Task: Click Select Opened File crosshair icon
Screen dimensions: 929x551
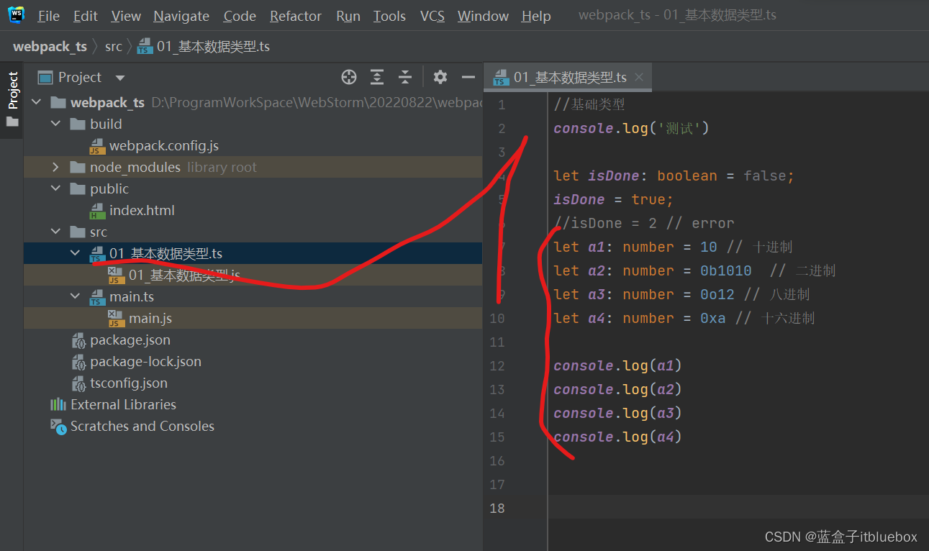Action: [349, 77]
